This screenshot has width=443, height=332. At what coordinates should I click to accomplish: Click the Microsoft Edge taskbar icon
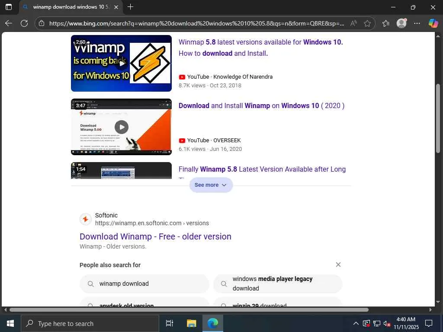[x=213, y=323]
